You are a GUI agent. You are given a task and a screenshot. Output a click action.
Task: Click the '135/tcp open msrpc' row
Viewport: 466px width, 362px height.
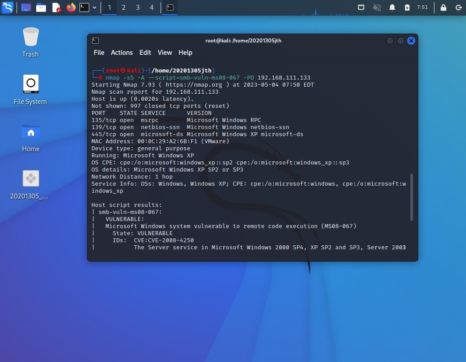(176, 120)
